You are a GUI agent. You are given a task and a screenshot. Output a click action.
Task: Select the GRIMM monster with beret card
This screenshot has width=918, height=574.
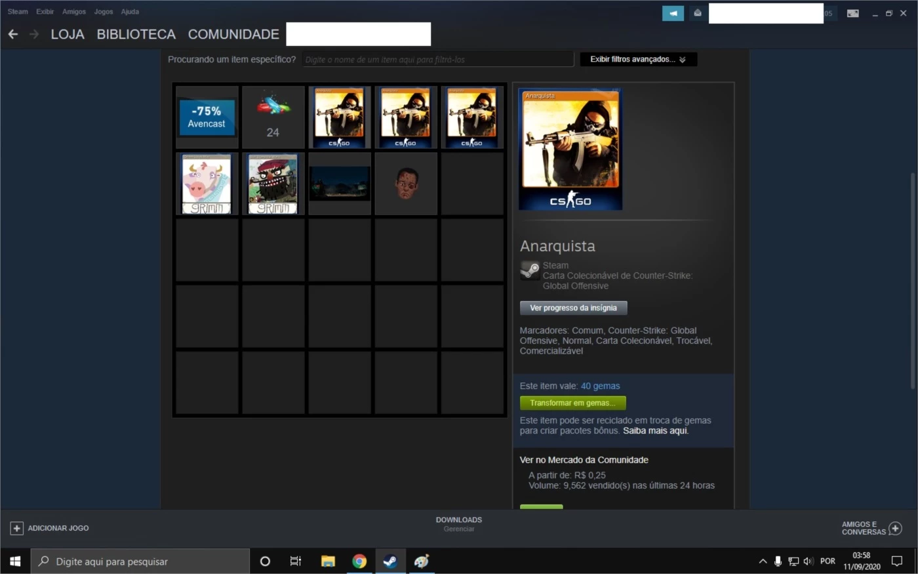[x=273, y=184]
